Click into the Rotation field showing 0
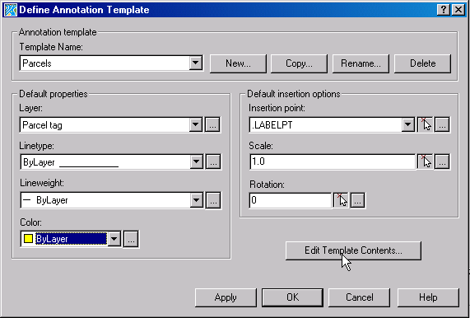The height and width of the screenshot is (318, 470). tap(291, 200)
